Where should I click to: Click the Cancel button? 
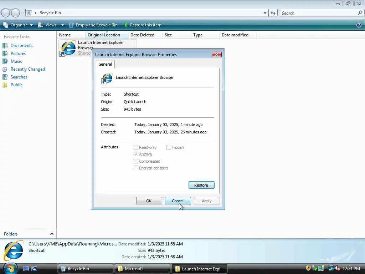coord(178,201)
